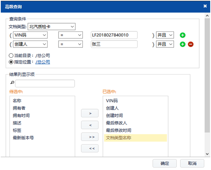Add condition after the VIN码 row
Screen dimensions: 211x170
click(182, 35)
